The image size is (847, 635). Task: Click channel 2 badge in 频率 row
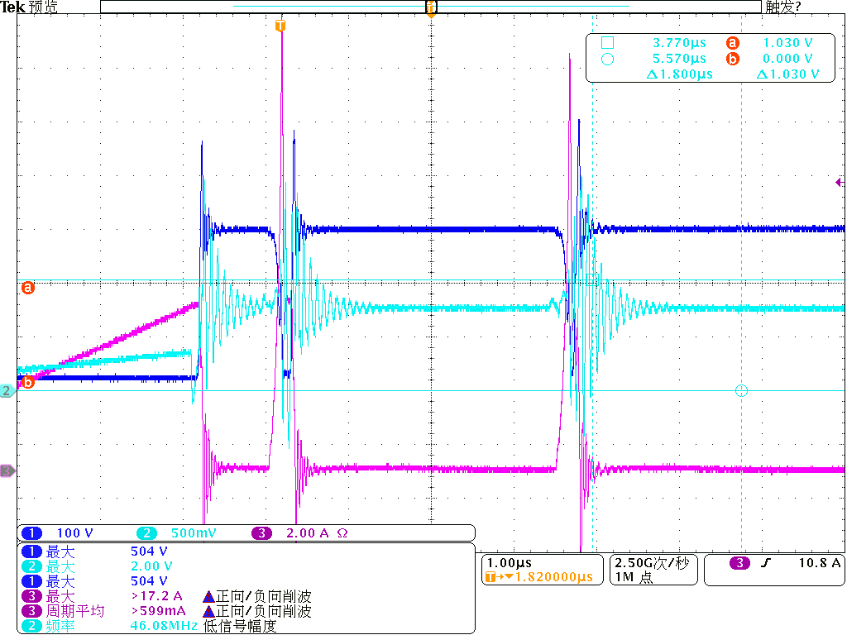[x=31, y=626]
